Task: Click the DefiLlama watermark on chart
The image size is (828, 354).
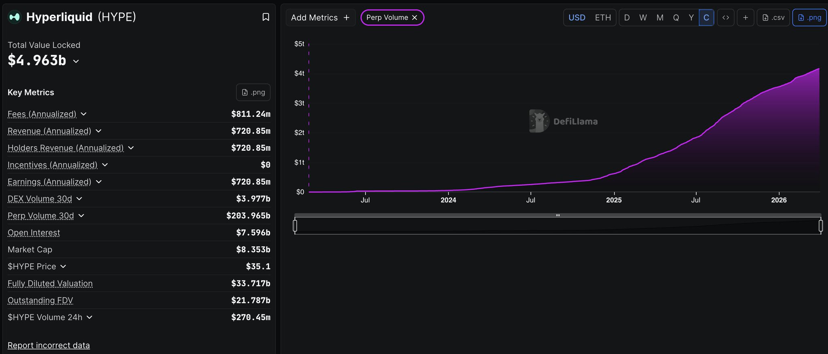Action: [x=564, y=121]
